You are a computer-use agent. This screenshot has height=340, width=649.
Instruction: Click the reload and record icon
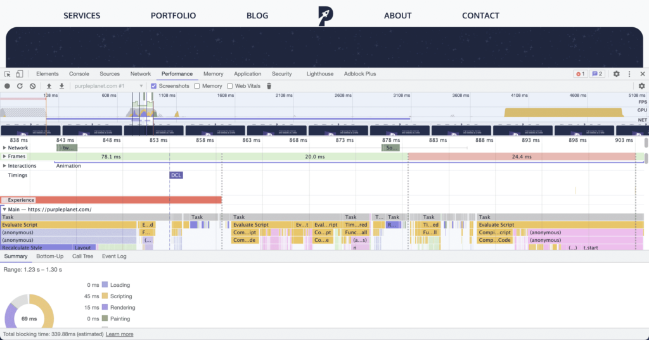point(20,86)
